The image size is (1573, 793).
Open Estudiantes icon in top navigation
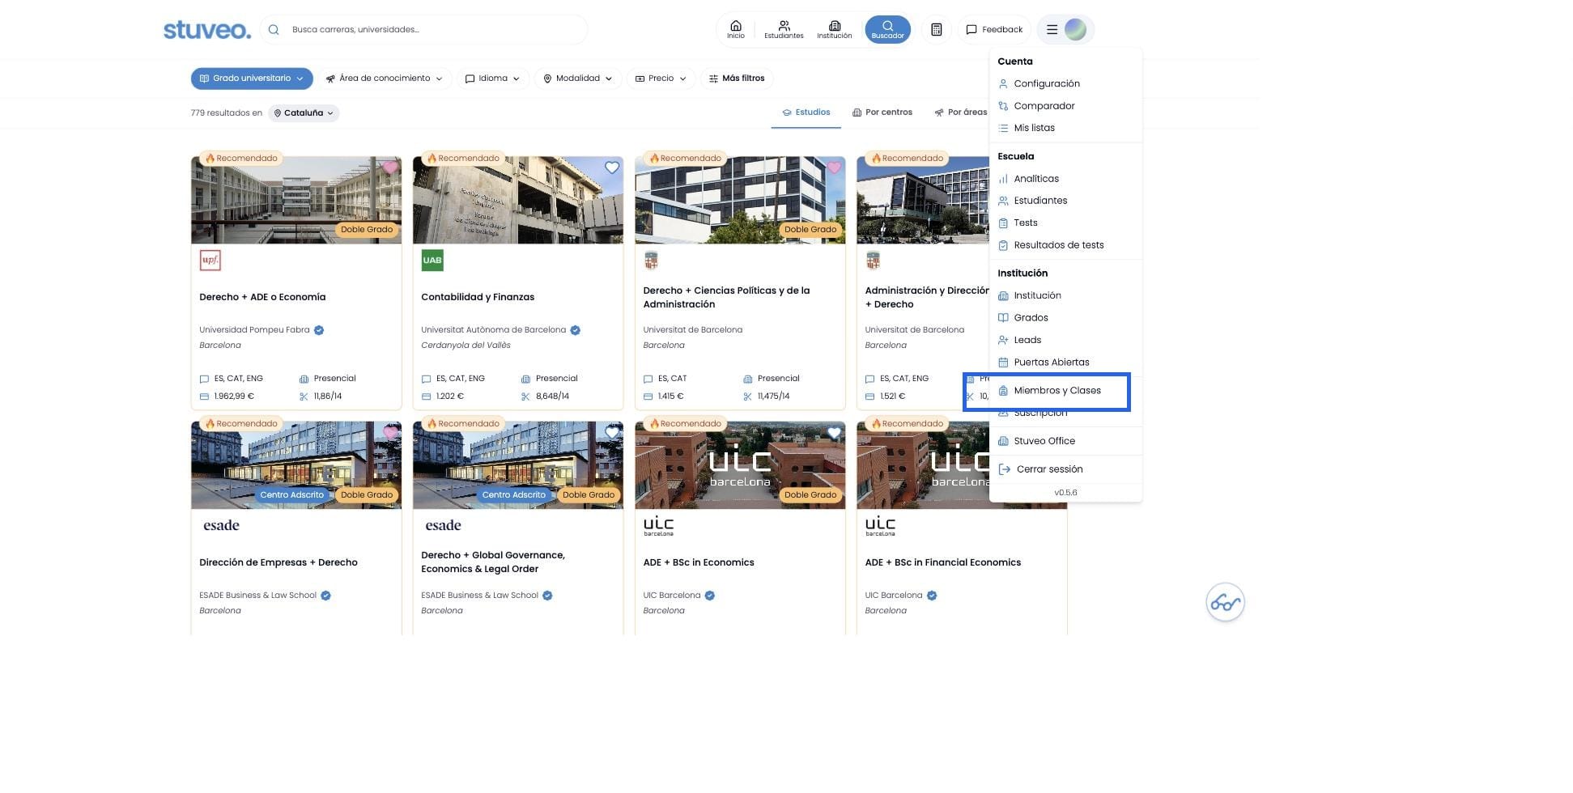[784, 29]
